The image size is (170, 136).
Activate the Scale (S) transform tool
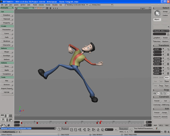click(168, 49)
